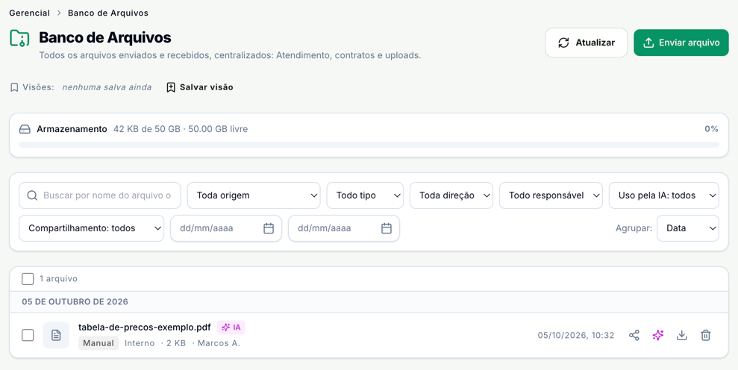Click the timestamp 05/10/2026, 10:32
The height and width of the screenshot is (370, 738).
click(575, 335)
